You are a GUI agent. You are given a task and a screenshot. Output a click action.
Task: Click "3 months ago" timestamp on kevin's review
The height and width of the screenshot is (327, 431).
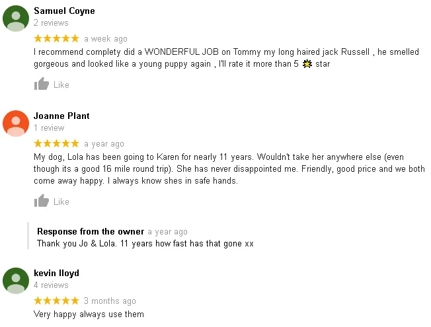click(x=110, y=301)
